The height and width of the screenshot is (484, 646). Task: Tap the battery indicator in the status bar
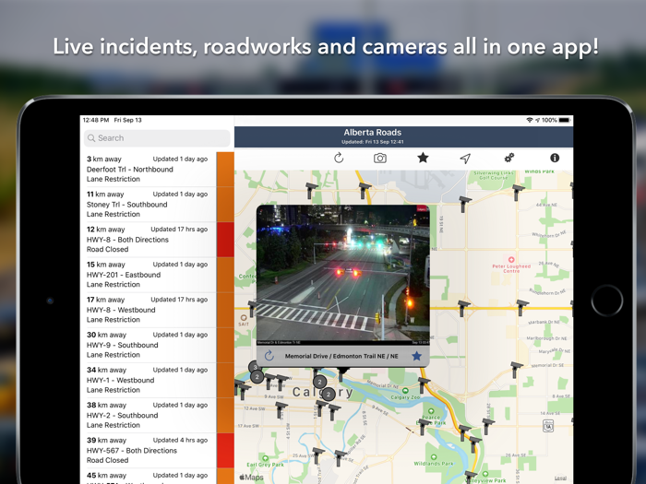[565, 120]
